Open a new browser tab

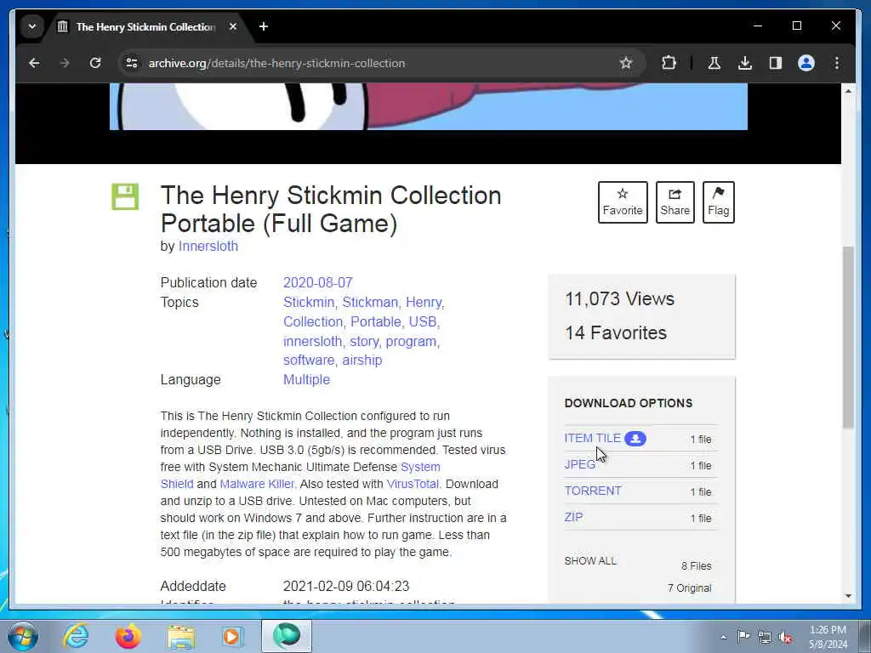point(264,26)
